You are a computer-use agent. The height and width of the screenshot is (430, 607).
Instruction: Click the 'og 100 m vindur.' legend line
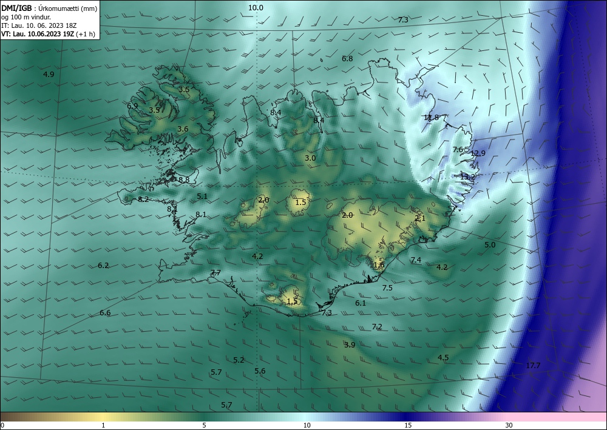point(26,17)
